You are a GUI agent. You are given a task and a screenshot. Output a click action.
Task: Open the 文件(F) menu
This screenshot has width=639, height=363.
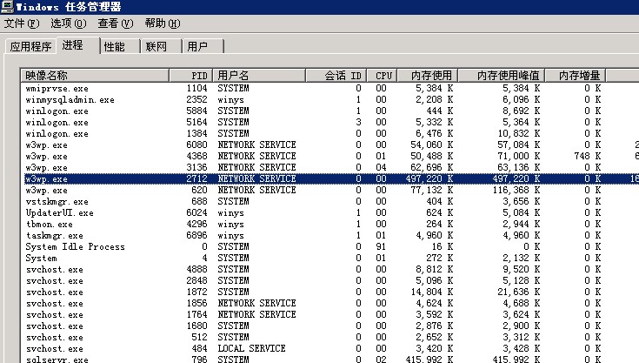[x=22, y=24]
